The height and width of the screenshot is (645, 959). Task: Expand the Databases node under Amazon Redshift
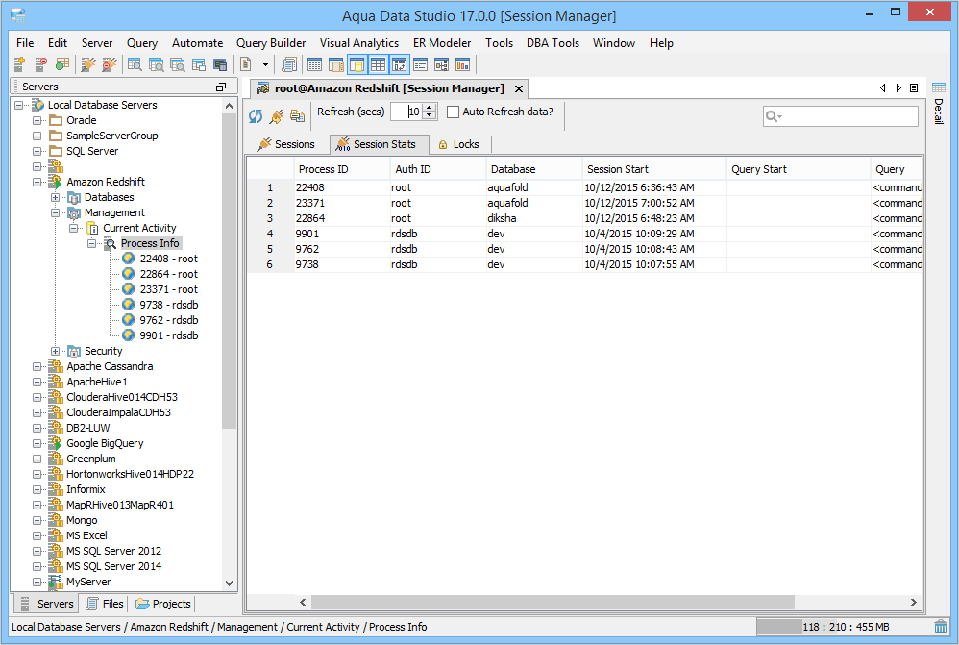click(55, 198)
